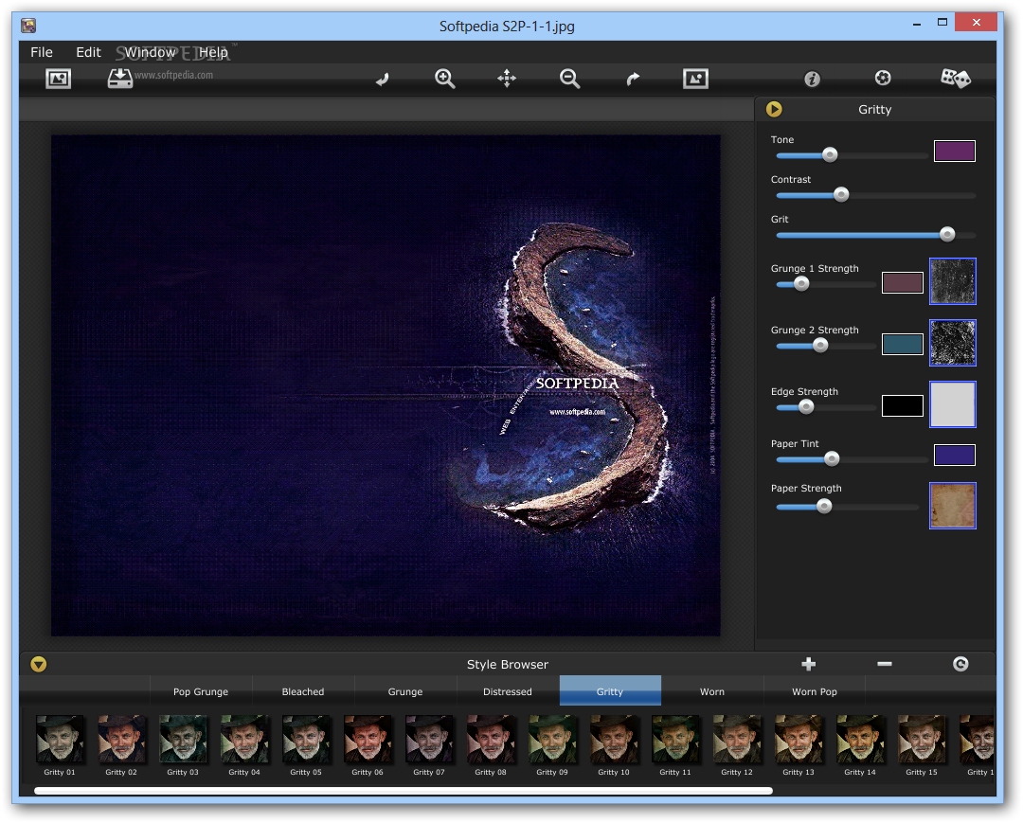Screen dimensions: 1023x823
Task: Choose the Edge Strength texture thumbnail
Action: [x=953, y=404]
